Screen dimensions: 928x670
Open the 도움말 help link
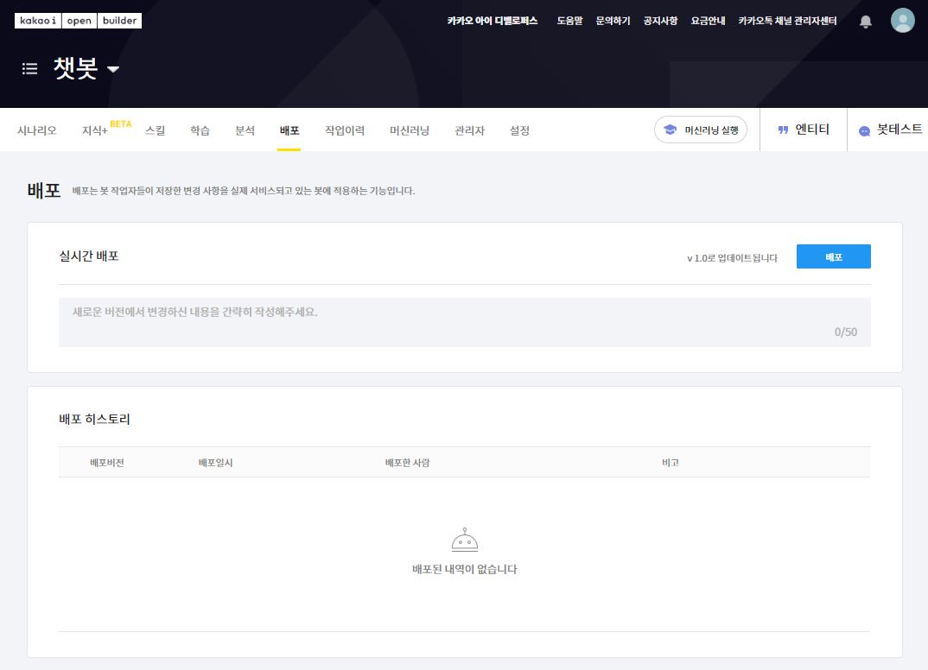pos(569,21)
